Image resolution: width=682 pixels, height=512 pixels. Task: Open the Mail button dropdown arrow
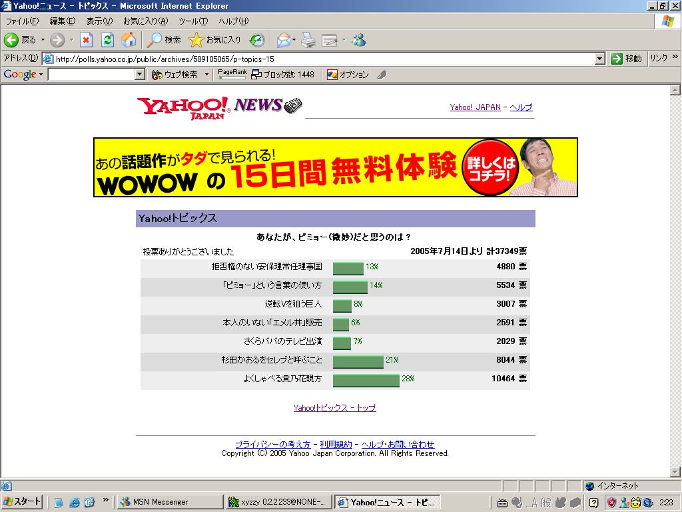(294, 40)
